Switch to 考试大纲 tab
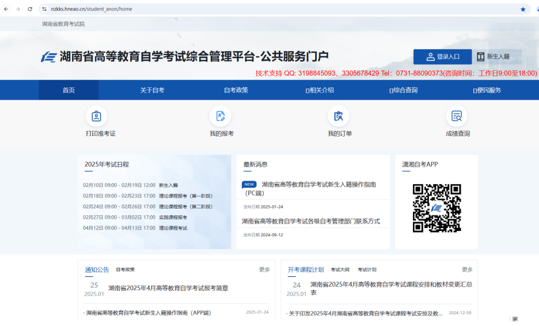This screenshot has width=539, height=326. (340, 270)
